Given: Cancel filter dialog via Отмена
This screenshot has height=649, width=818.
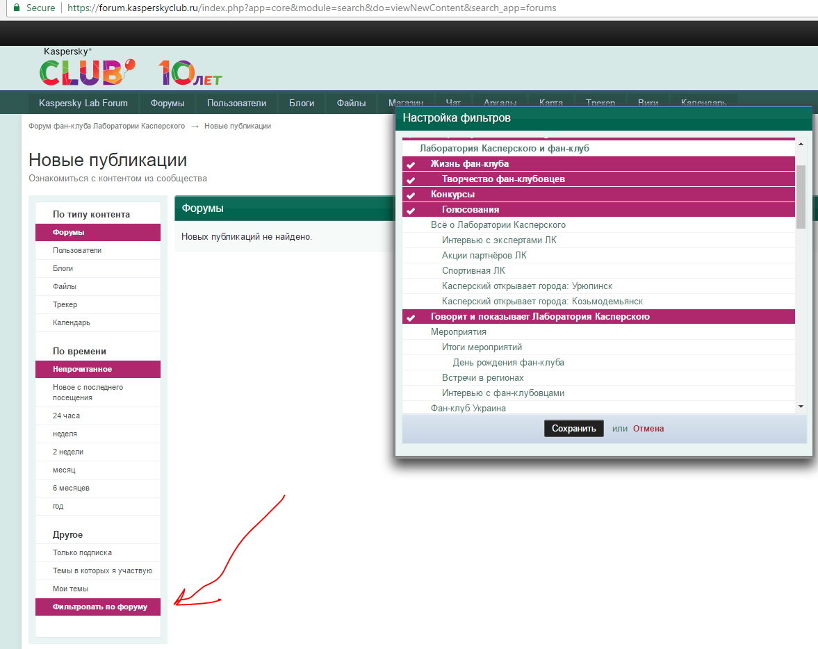Looking at the screenshot, I should click(x=648, y=428).
